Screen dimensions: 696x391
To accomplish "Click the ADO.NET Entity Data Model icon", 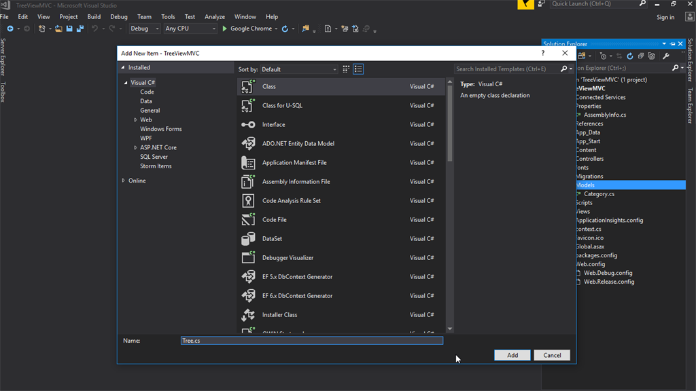I will 248,144.
